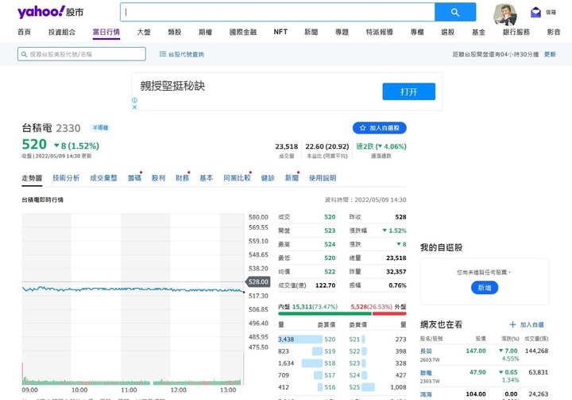572x400 pixels.
Task: Click bid volume bar 3,438 at 520
Action: (300, 339)
